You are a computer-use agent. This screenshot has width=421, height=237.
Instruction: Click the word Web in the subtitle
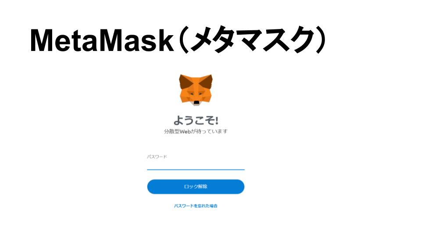(185, 131)
